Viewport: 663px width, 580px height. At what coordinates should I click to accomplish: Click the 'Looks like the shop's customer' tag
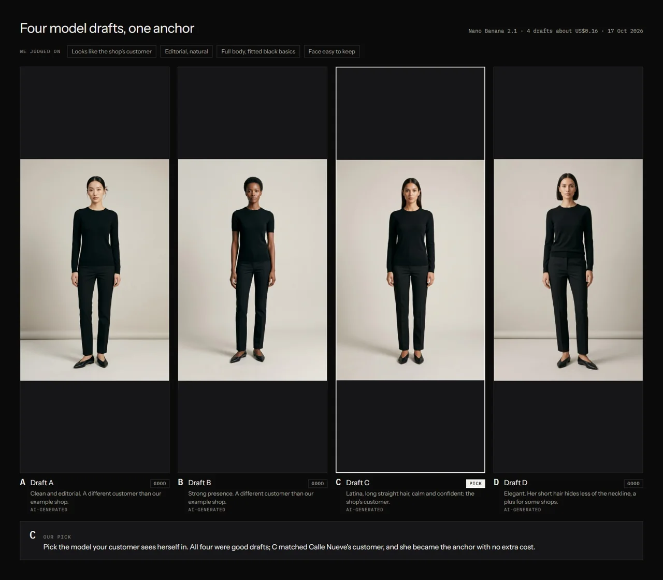[111, 51]
